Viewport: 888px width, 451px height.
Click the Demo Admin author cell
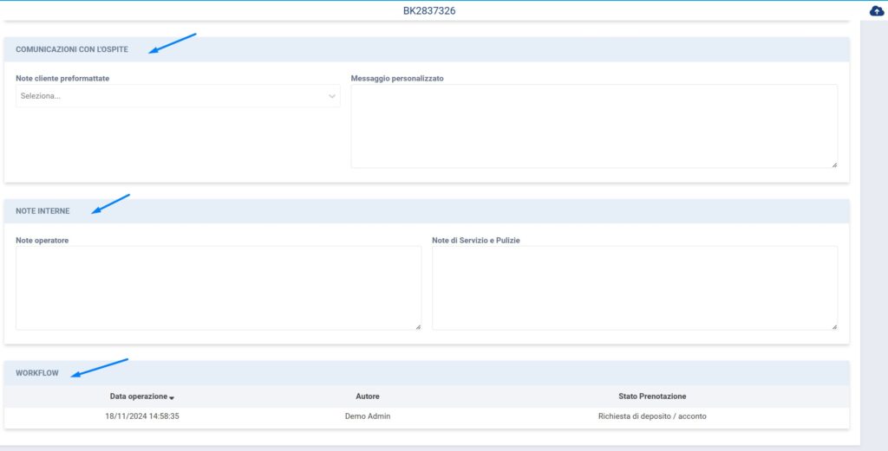[368, 416]
